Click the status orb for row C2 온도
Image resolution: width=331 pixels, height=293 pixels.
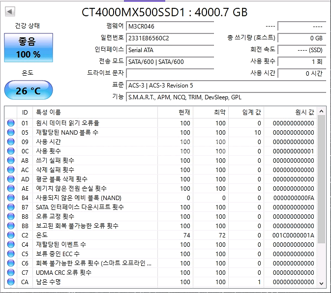(x=11, y=235)
